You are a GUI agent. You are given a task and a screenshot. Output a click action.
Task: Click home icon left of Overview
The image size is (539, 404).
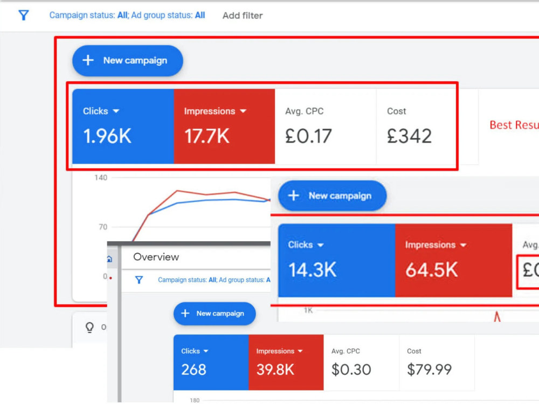[x=109, y=259]
